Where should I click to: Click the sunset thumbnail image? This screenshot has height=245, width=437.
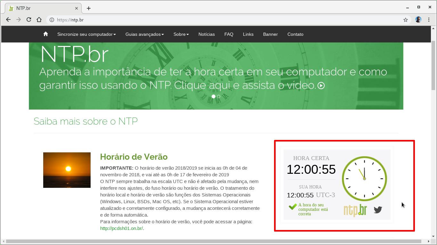[67, 170]
